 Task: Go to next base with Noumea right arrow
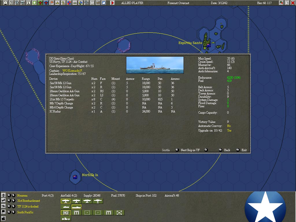[x=14, y=195]
